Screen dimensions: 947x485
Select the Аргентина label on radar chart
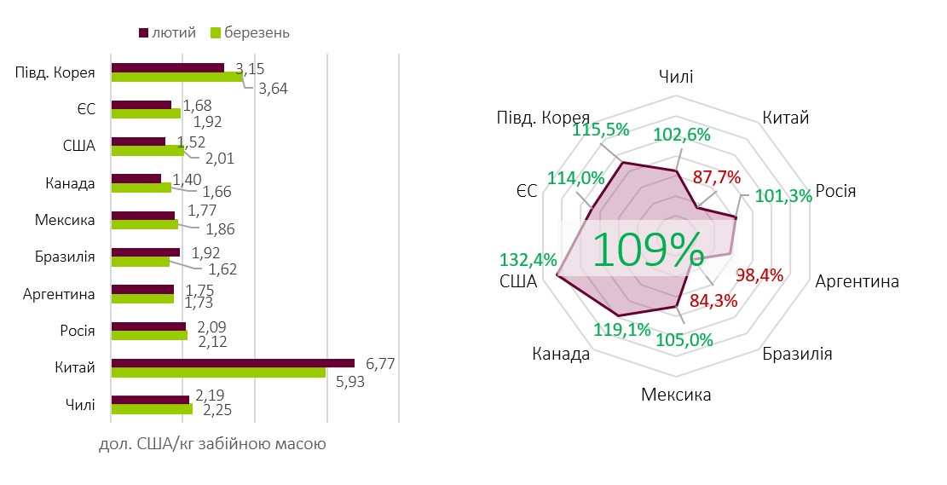click(857, 281)
